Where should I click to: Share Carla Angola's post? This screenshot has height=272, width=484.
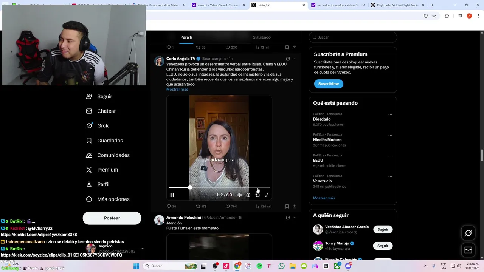click(295, 206)
